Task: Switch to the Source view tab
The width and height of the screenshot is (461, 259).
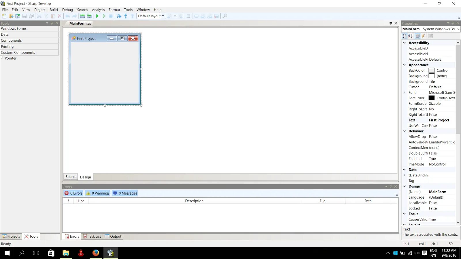Action: tap(71, 177)
